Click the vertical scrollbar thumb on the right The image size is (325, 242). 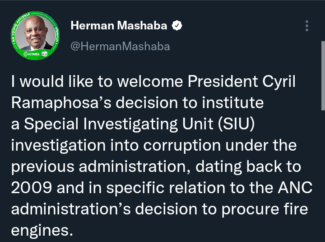[x=323, y=76]
